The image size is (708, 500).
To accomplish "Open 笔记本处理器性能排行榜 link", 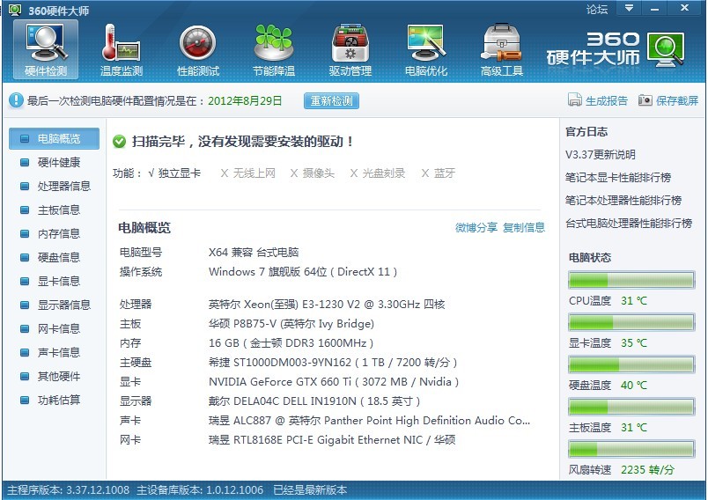I will click(x=623, y=201).
